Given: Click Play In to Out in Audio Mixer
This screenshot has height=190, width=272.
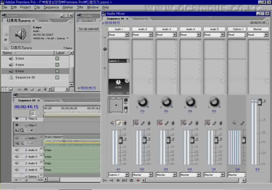Looking at the screenshot, I should (x=124, y=180).
